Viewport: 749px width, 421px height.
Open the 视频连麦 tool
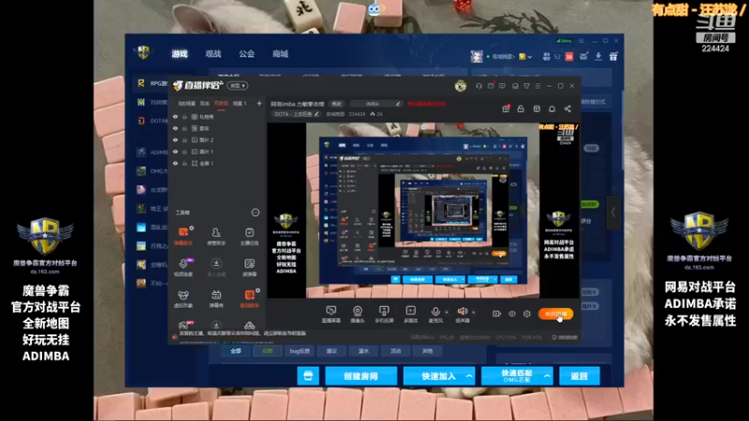(x=184, y=268)
